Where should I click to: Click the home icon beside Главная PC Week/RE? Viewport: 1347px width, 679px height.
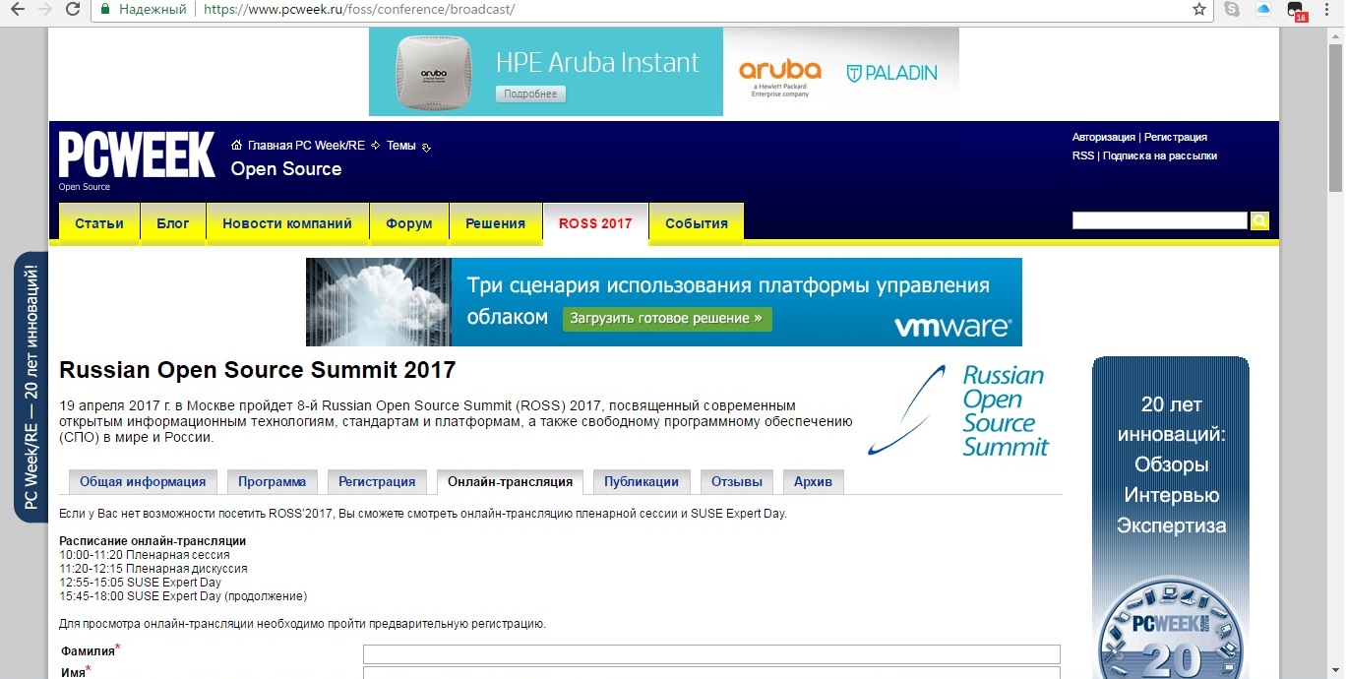tap(236, 146)
